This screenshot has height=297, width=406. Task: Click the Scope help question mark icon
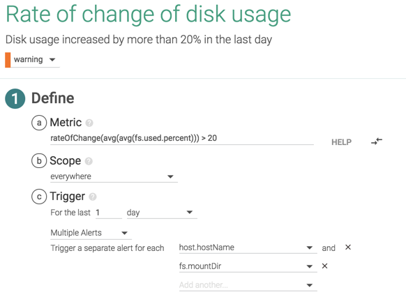[89, 161]
